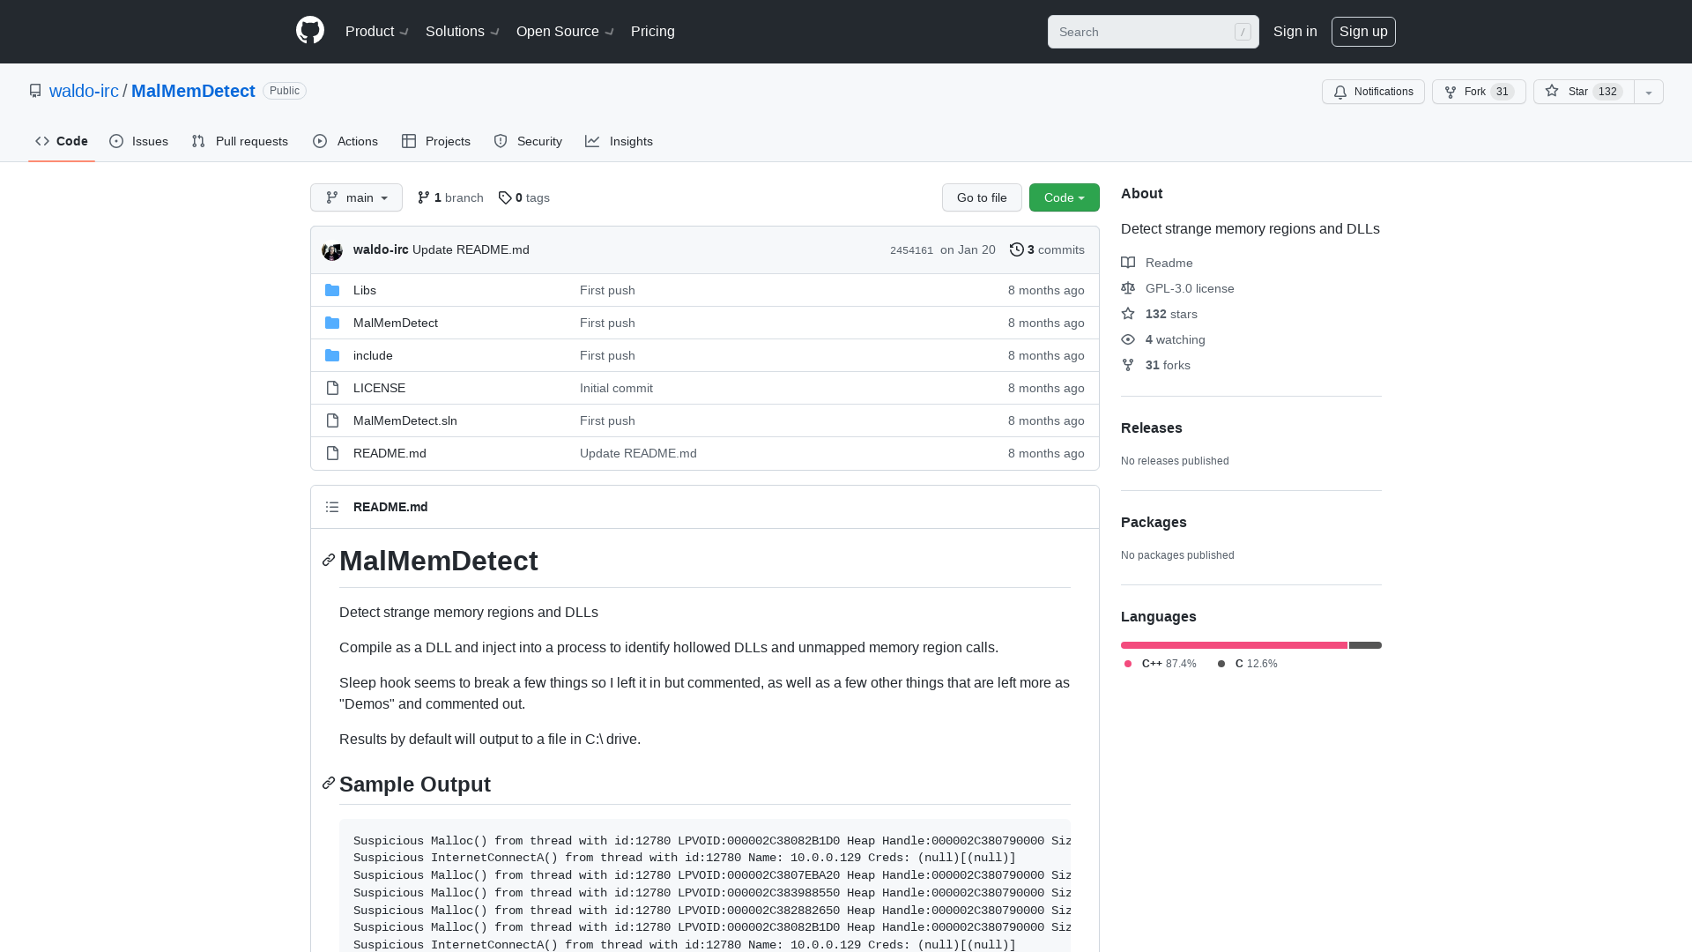Copy the Sample Output heading anchor link
The width and height of the screenshot is (1692, 952).
(x=329, y=783)
